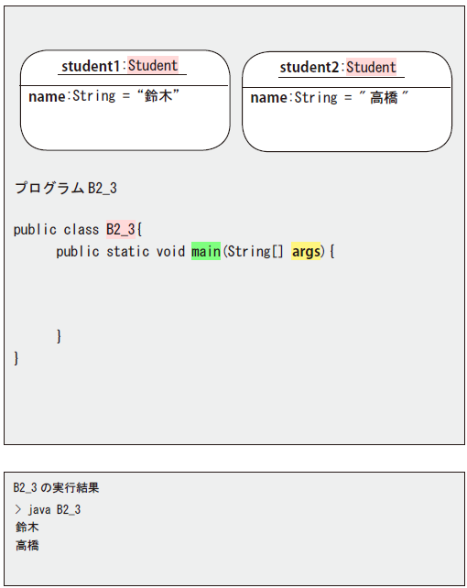The image size is (467, 588).
Task: Click the String[] parameter type
Action: (255, 251)
